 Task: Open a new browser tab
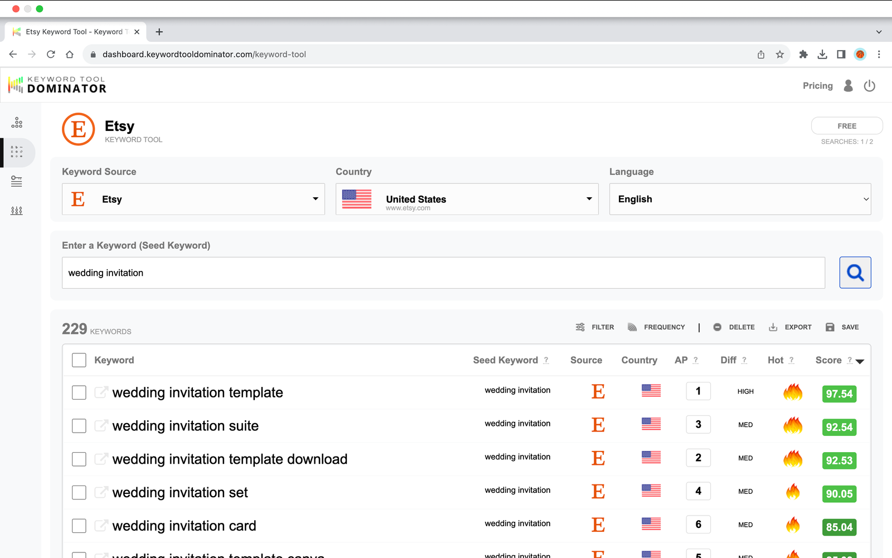(x=159, y=32)
